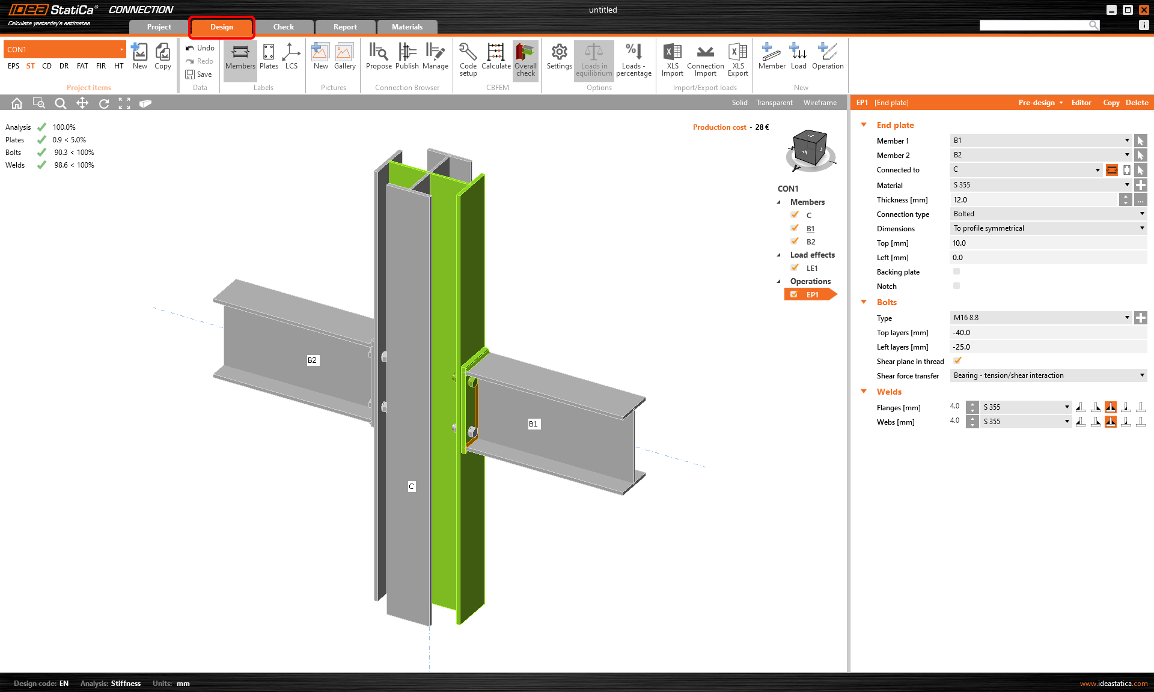
Task: Open the Report tab
Action: (344, 26)
